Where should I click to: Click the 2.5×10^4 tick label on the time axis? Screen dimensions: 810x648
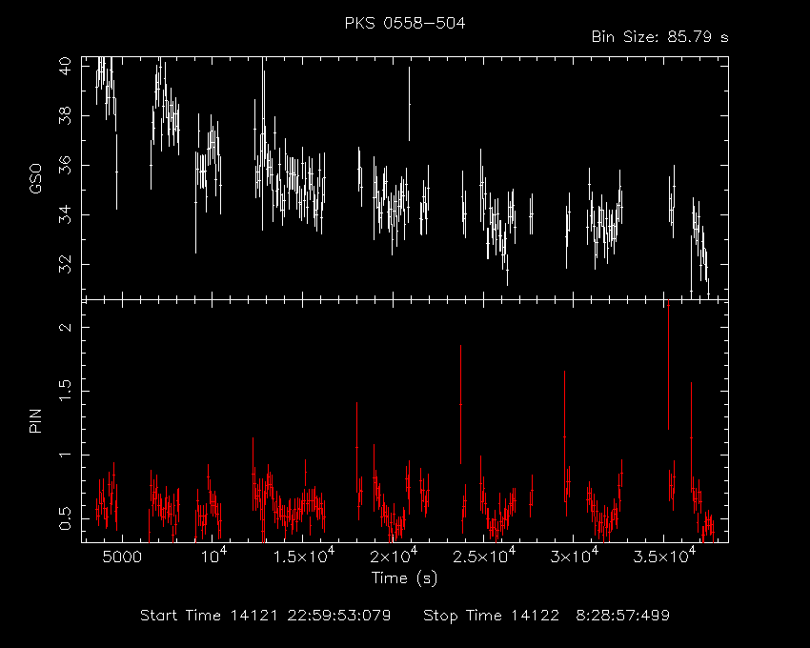point(484,556)
